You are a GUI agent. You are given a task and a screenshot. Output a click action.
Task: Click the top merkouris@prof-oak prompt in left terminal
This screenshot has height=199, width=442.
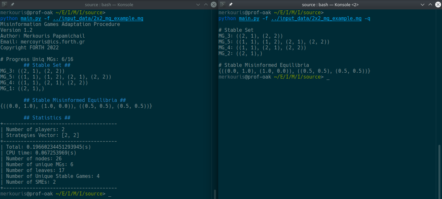27,13
